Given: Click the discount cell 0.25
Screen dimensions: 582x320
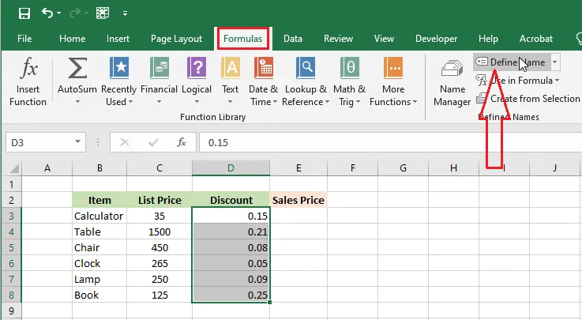Looking at the screenshot, I should [231, 296].
